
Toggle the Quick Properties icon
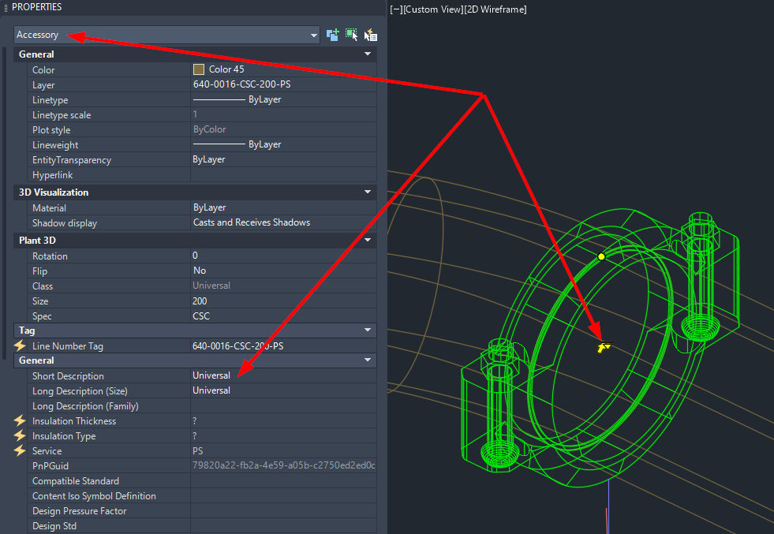(370, 34)
